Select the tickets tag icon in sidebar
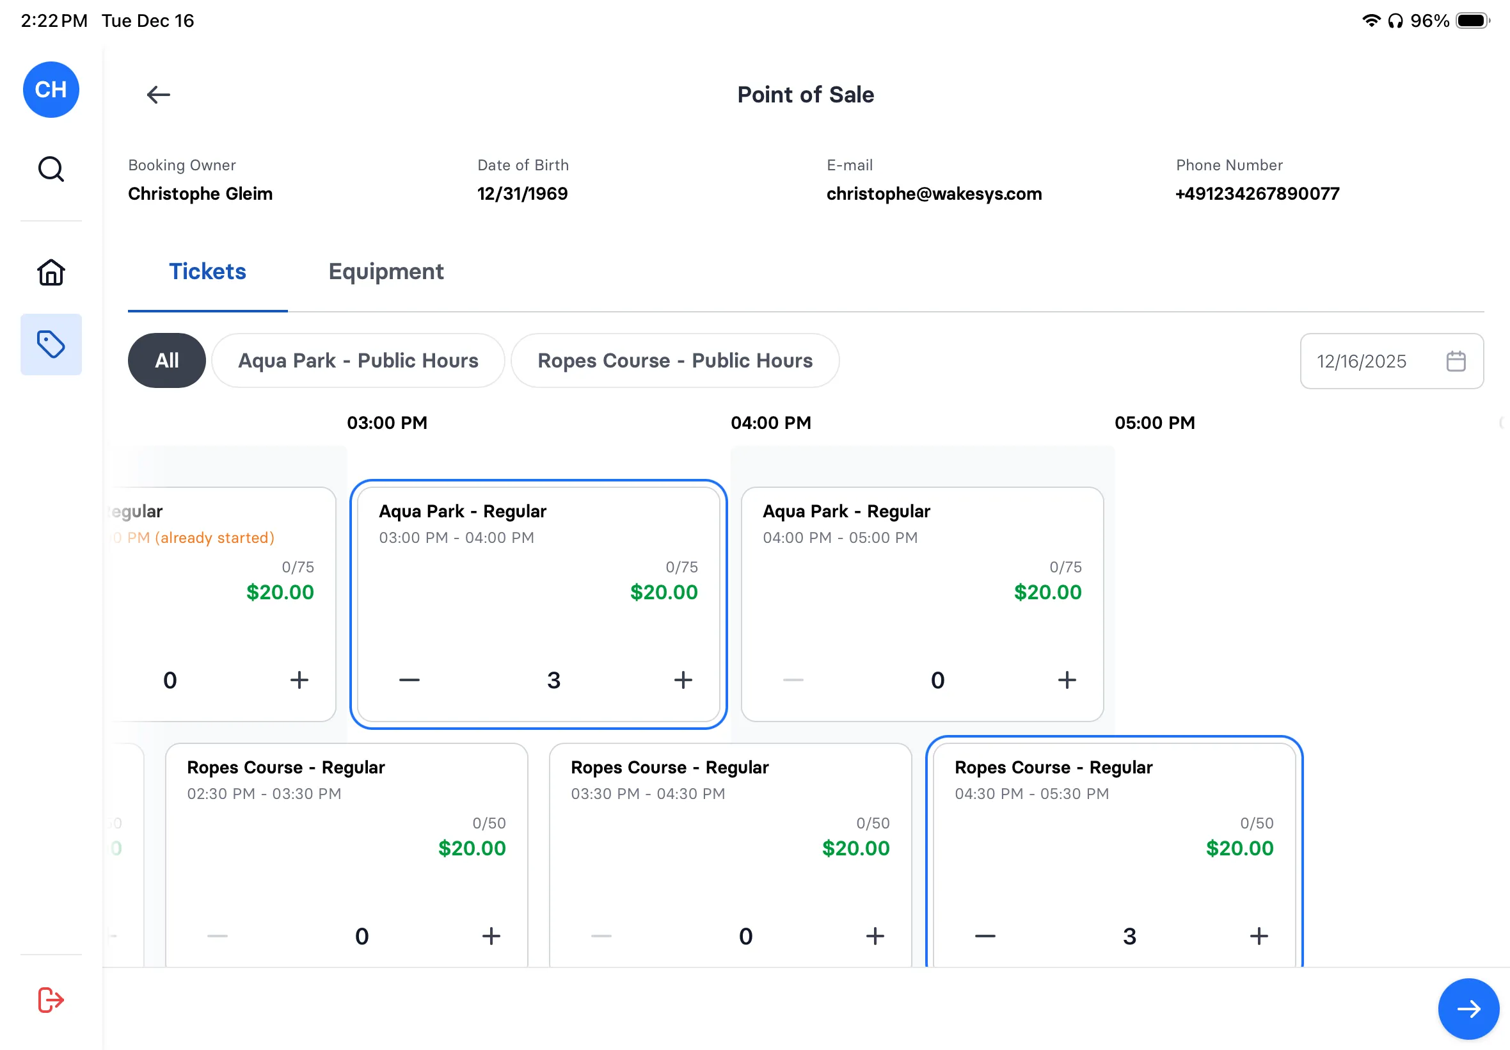 click(51, 343)
